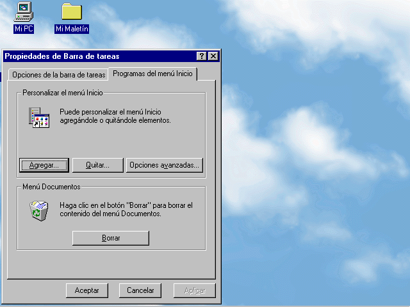Click the recycle bin icon in Menú Documentos
The image size is (410, 307).
tap(38, 210)
